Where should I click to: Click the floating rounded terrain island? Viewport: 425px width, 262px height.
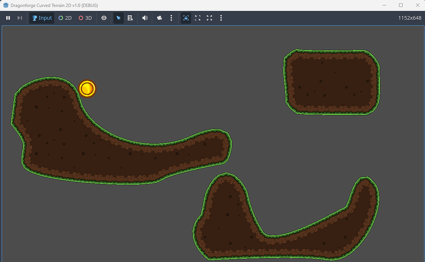tap(331, 81)
